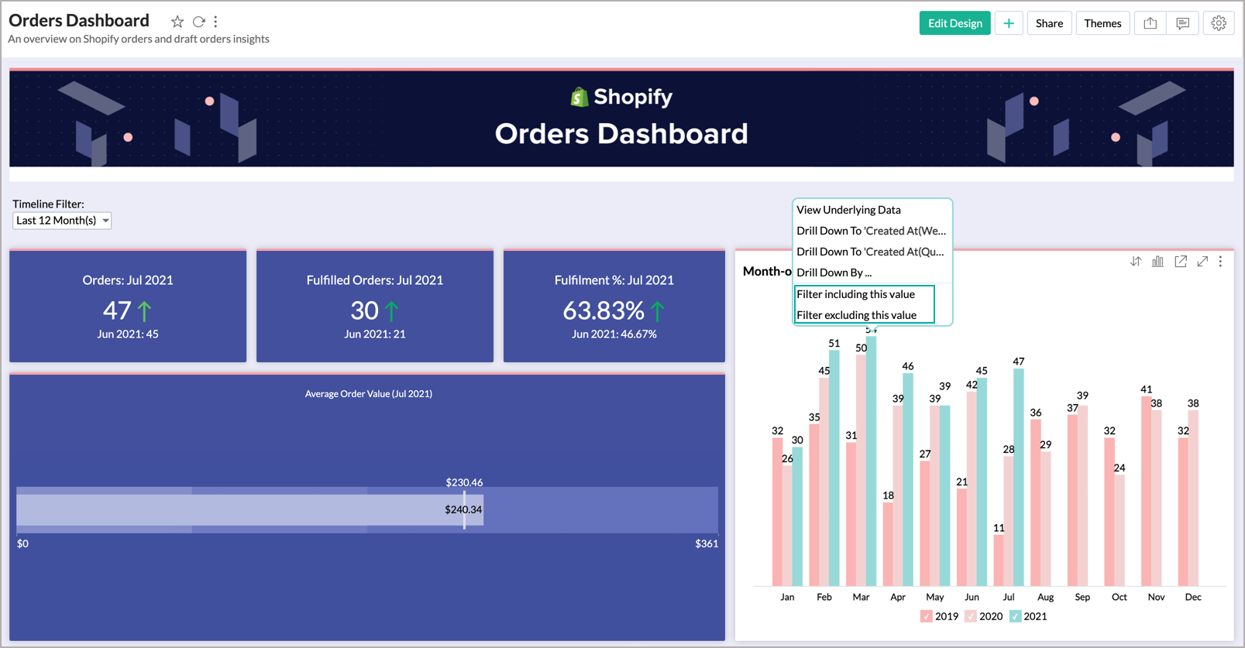
Task: Click the Edit Design button
Action: coord(954,23)
